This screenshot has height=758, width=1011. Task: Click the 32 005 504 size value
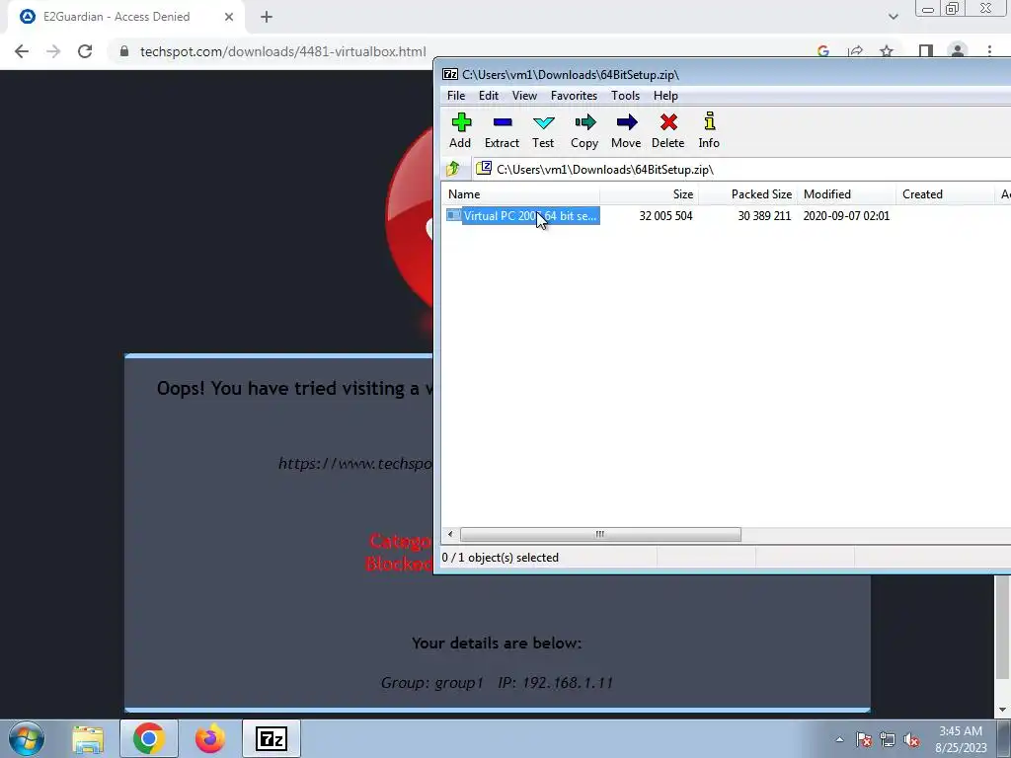pos(665,216)
